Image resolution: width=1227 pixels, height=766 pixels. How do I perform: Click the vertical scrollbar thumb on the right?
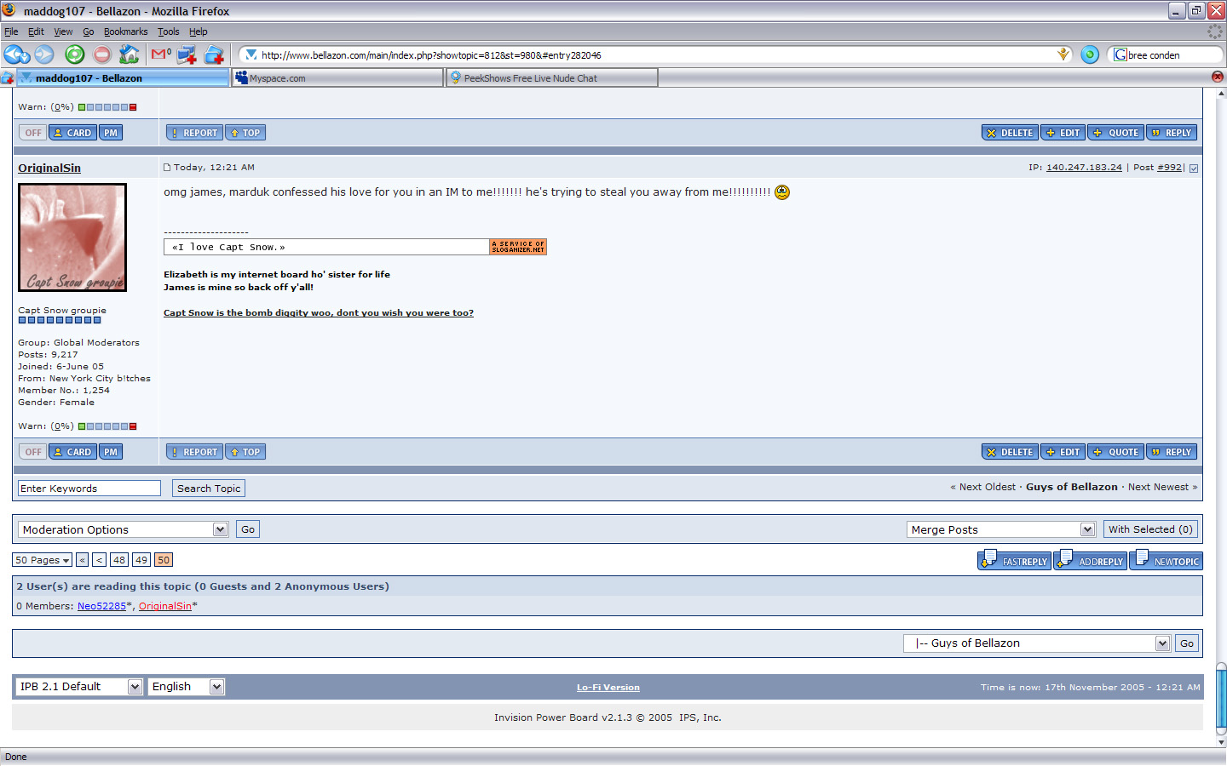pos(1220,698)
